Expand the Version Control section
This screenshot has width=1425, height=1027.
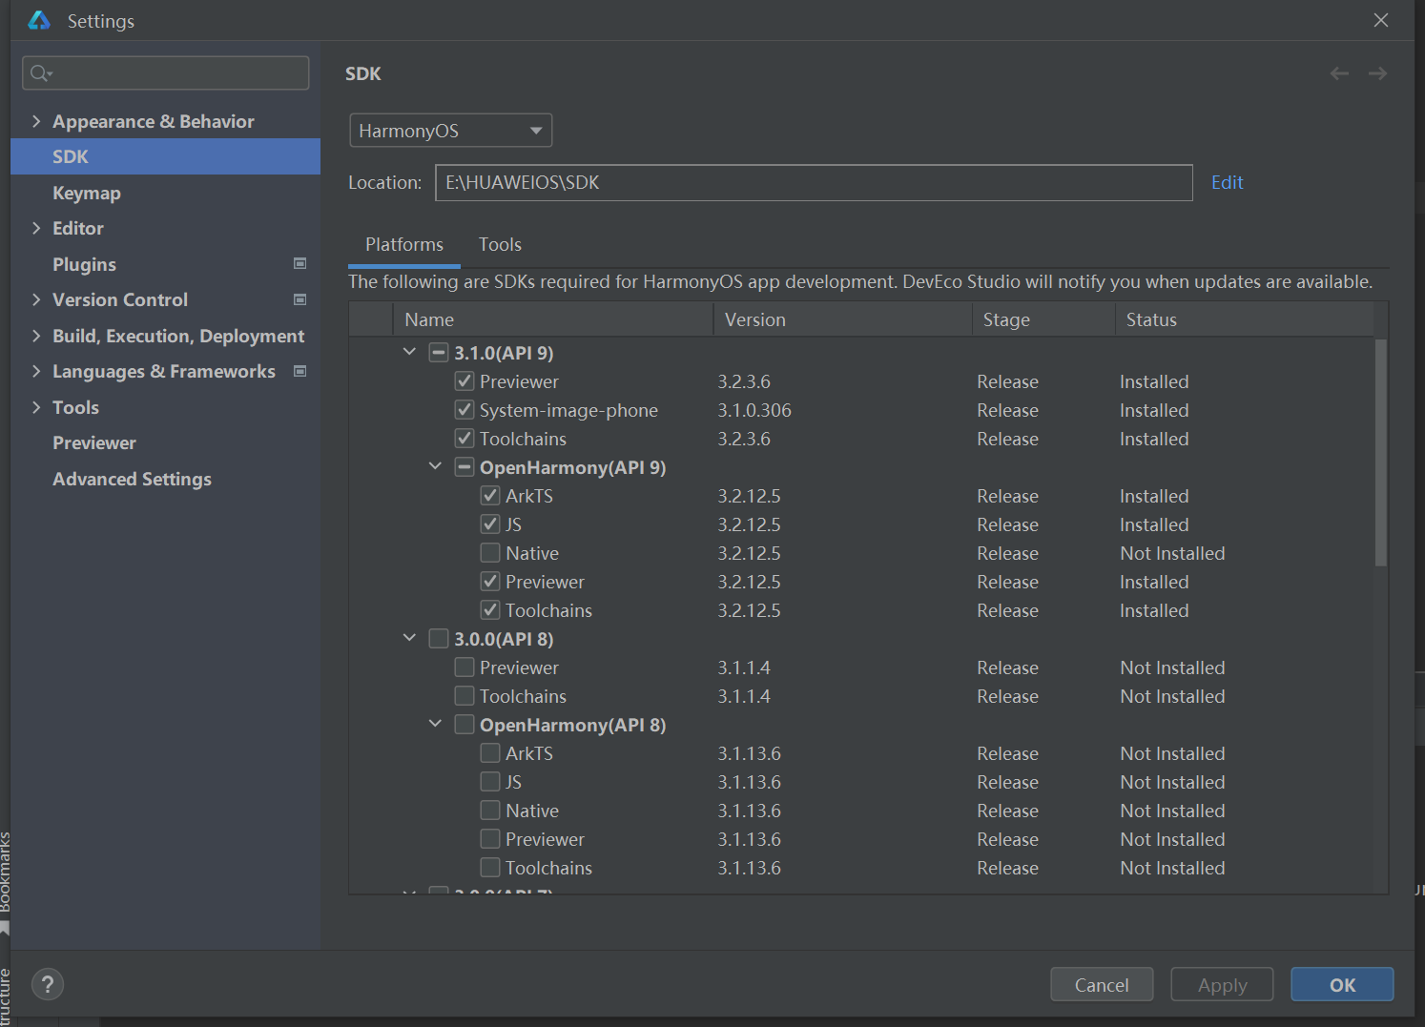pyautogui.click(x=36, y=299)
